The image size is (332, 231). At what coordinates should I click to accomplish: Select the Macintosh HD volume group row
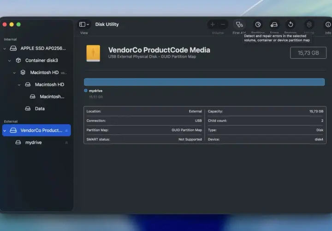36,73
